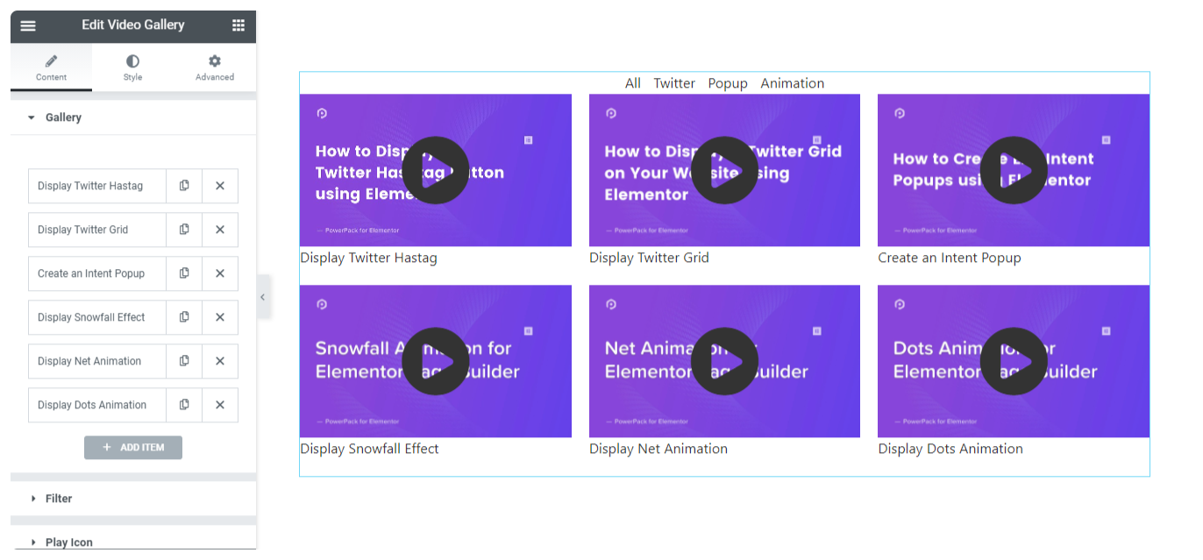Filter videos by Animation category
This screenshot has width=1203, height=560.
(x=792, y=82)
